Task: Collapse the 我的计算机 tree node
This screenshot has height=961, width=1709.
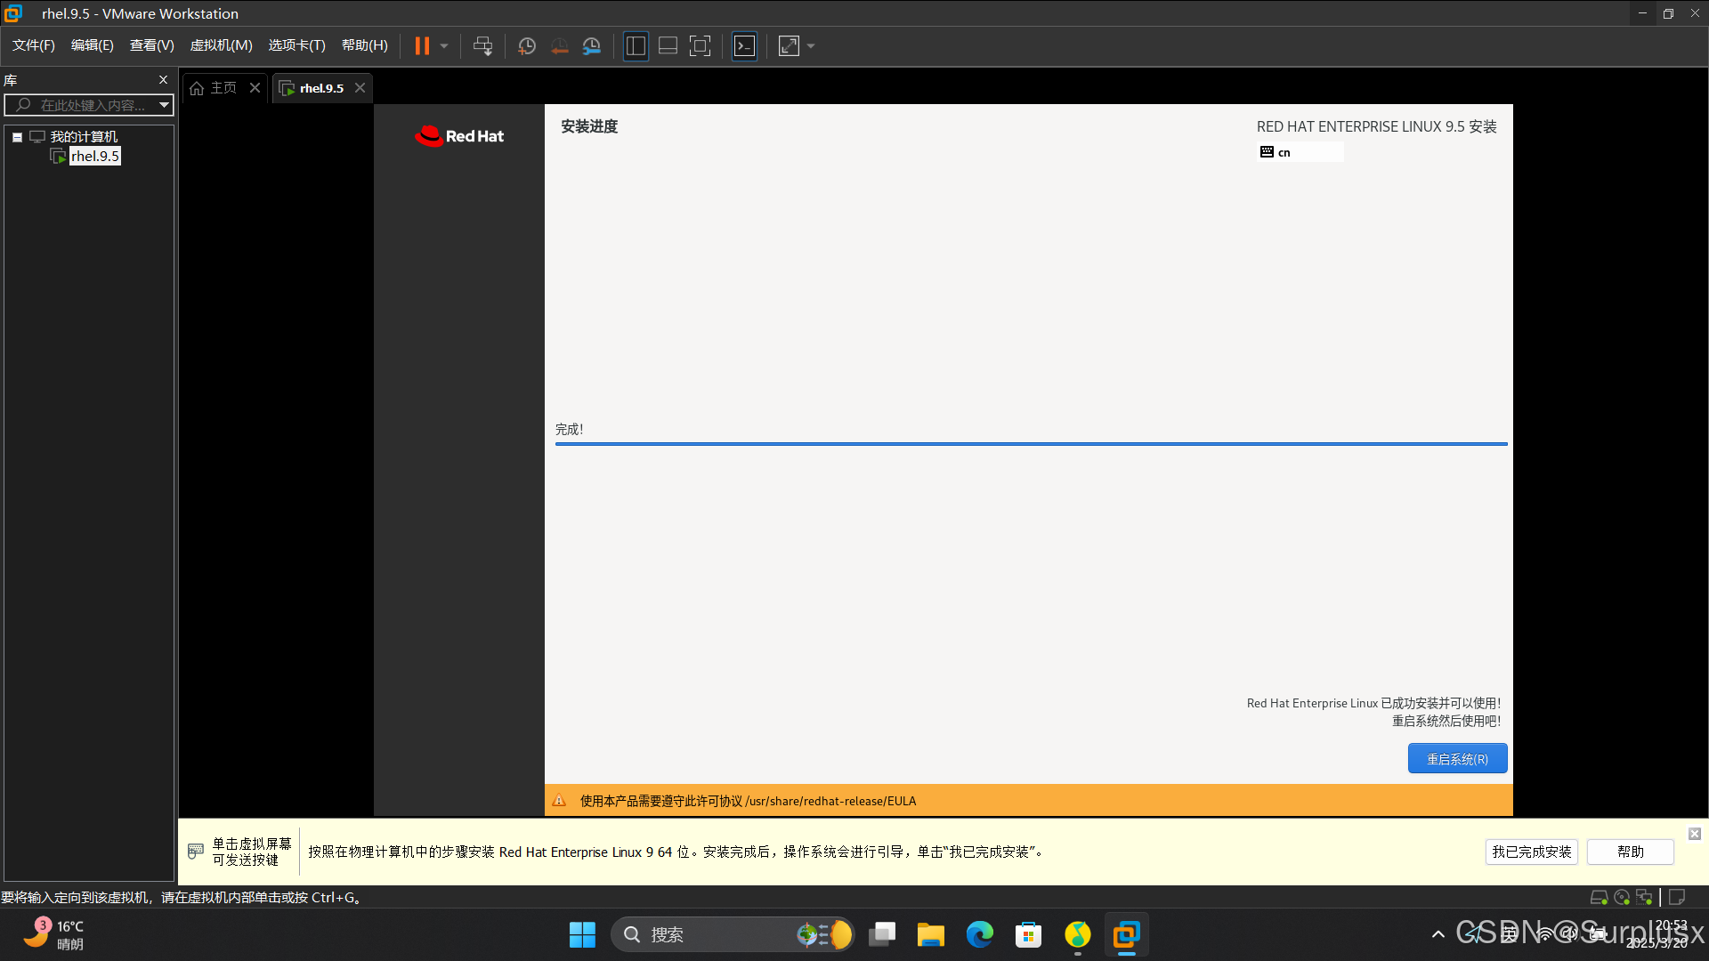Action: click(x=17, y=137)
